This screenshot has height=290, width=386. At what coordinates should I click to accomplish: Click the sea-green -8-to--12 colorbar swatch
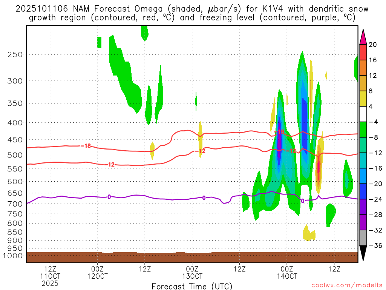363,145
